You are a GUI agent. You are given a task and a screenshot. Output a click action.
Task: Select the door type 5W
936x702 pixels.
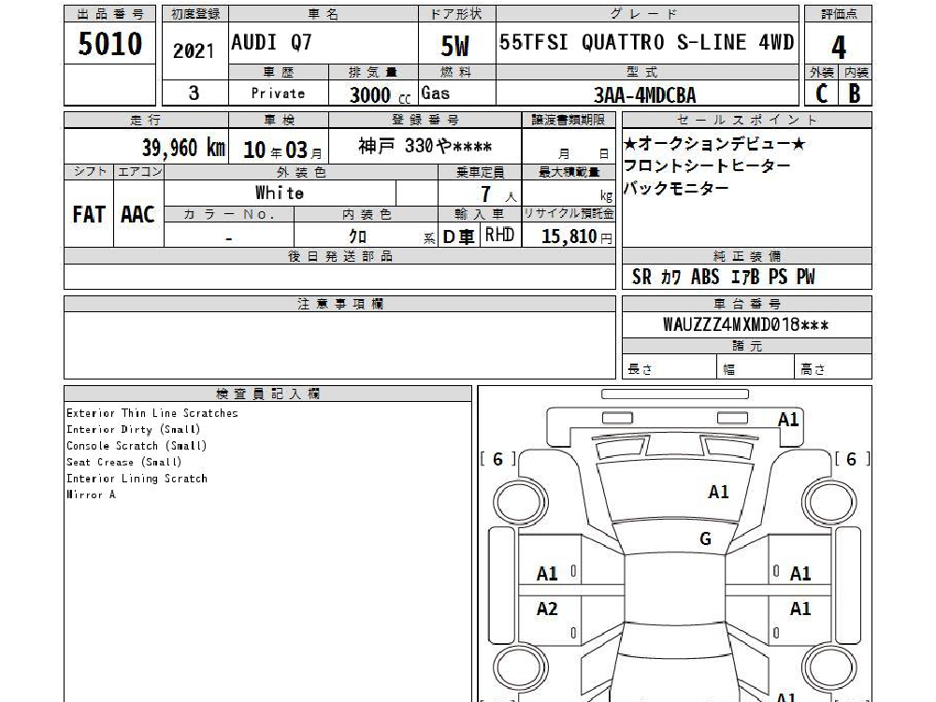454,46
